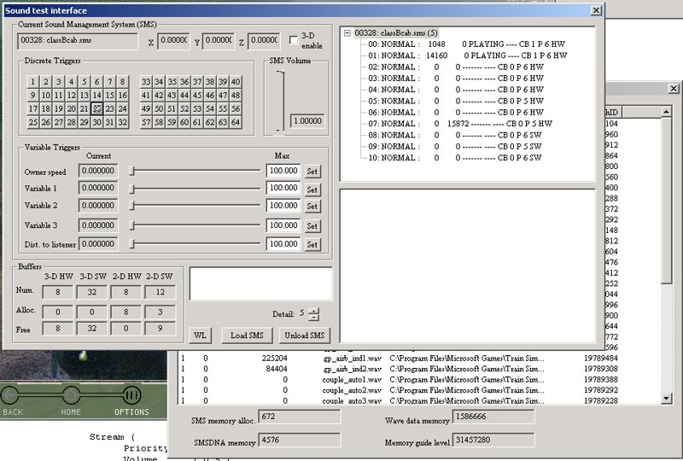Select the gp_airb_ind2.wav row

pyautogui.click(x=419, y=369)
